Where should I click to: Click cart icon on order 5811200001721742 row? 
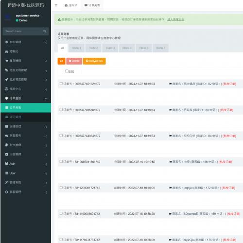170,188
